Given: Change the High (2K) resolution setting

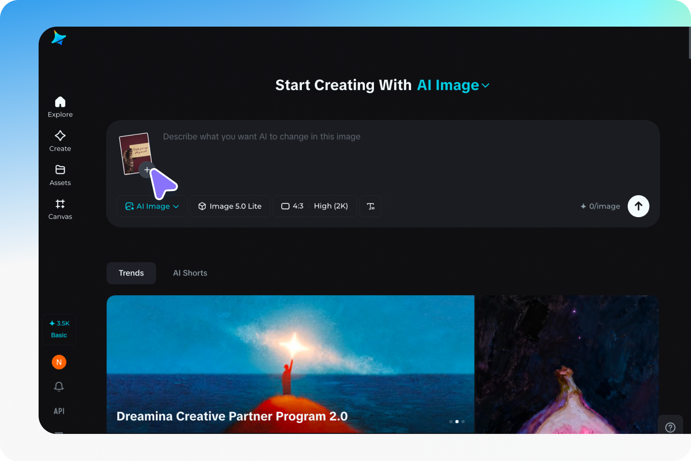Looking at the screenshot, I should point(331,206).
